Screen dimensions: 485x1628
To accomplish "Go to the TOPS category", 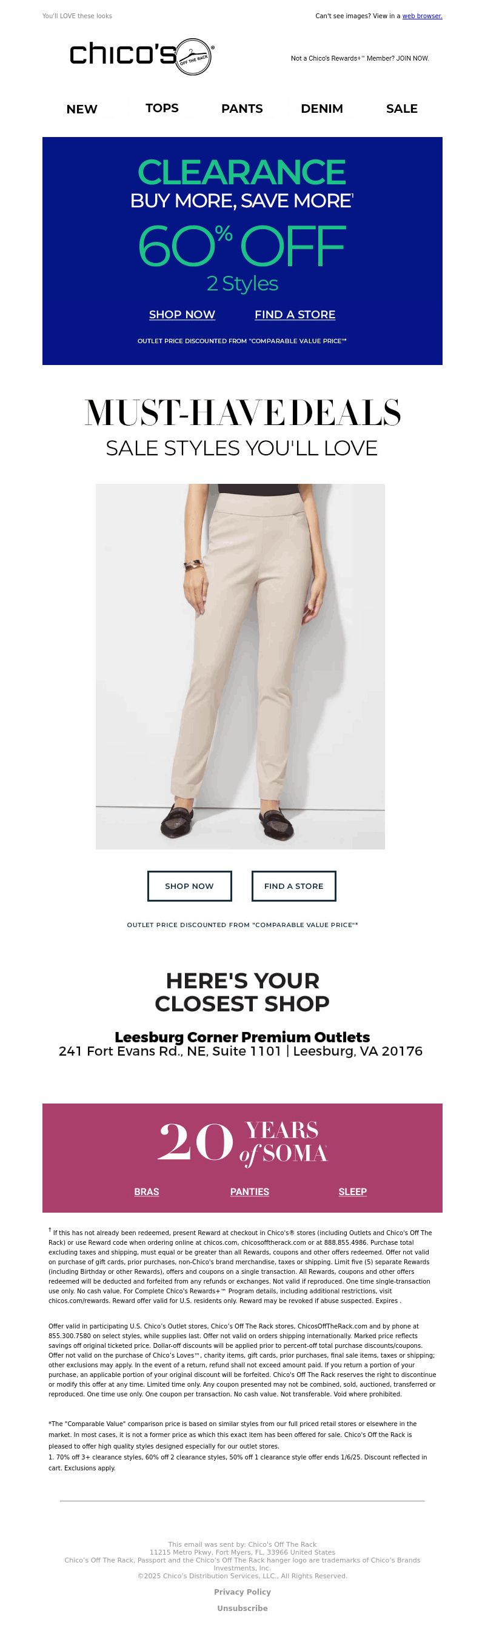I will pyautogui.click(x=162, y=108).
